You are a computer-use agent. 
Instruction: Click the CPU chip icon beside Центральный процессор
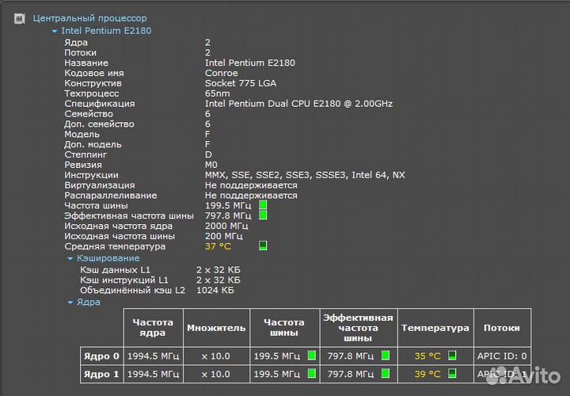(x=20, y=18)
